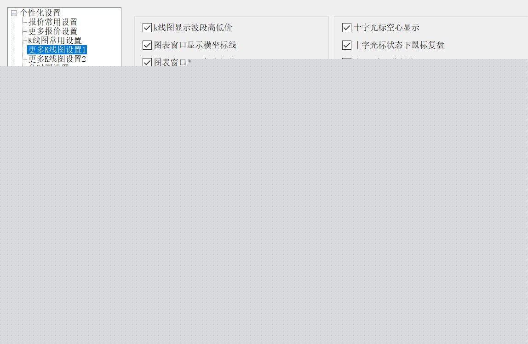Toggle the 图表窗口显示横坐标线 checkbox
This screenshot has height=344, width=528.
[x=147, y=45]
